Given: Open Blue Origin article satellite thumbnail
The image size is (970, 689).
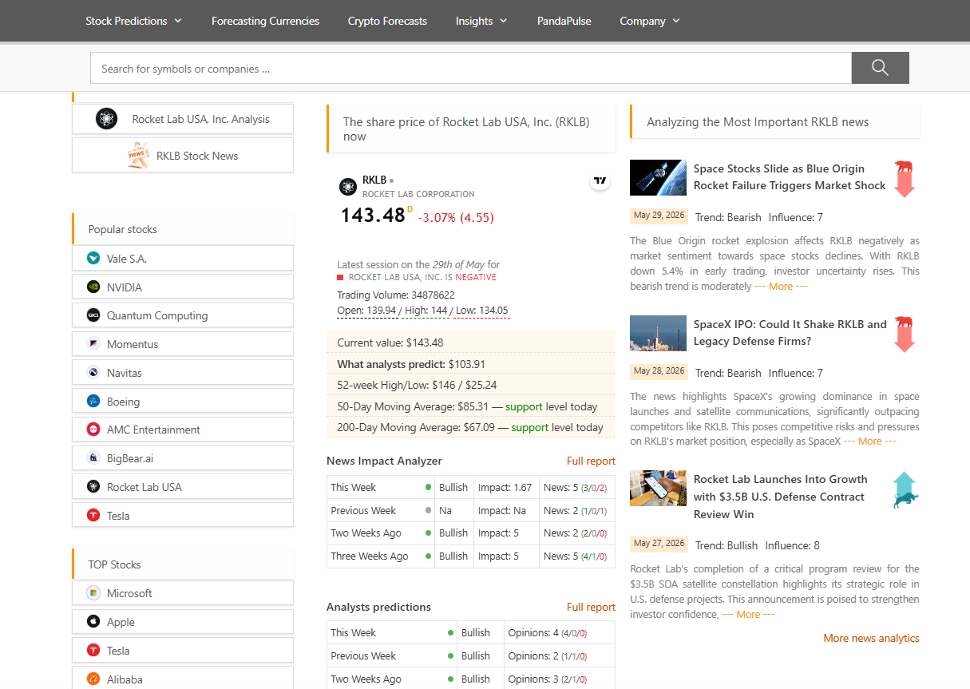Looking at the screenshot, I should point(658,177).
